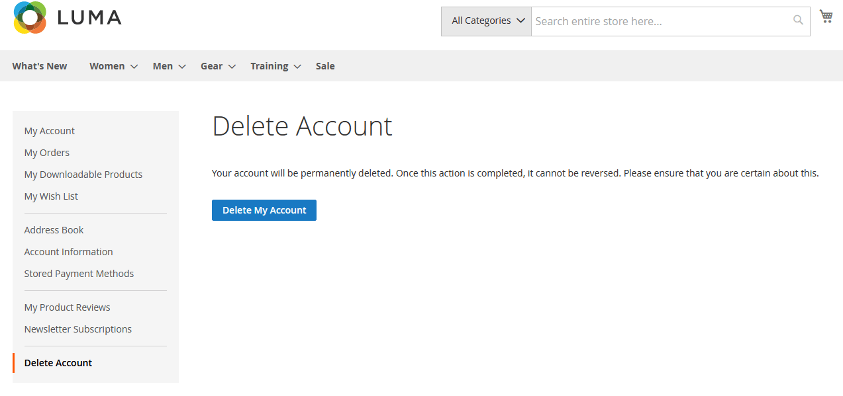Click the search magnifier icon
This screenshot has height=396, width=843.
coord(797,20)
